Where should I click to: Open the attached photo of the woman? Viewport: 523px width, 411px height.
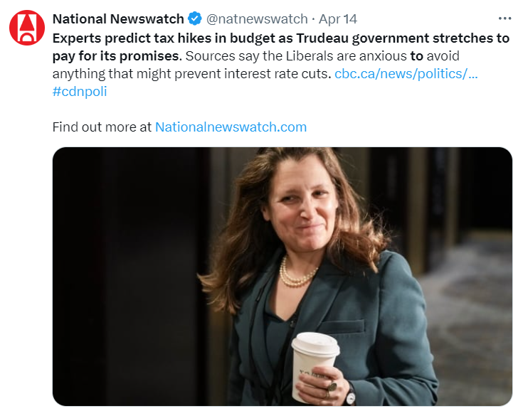tap(282, 277)
